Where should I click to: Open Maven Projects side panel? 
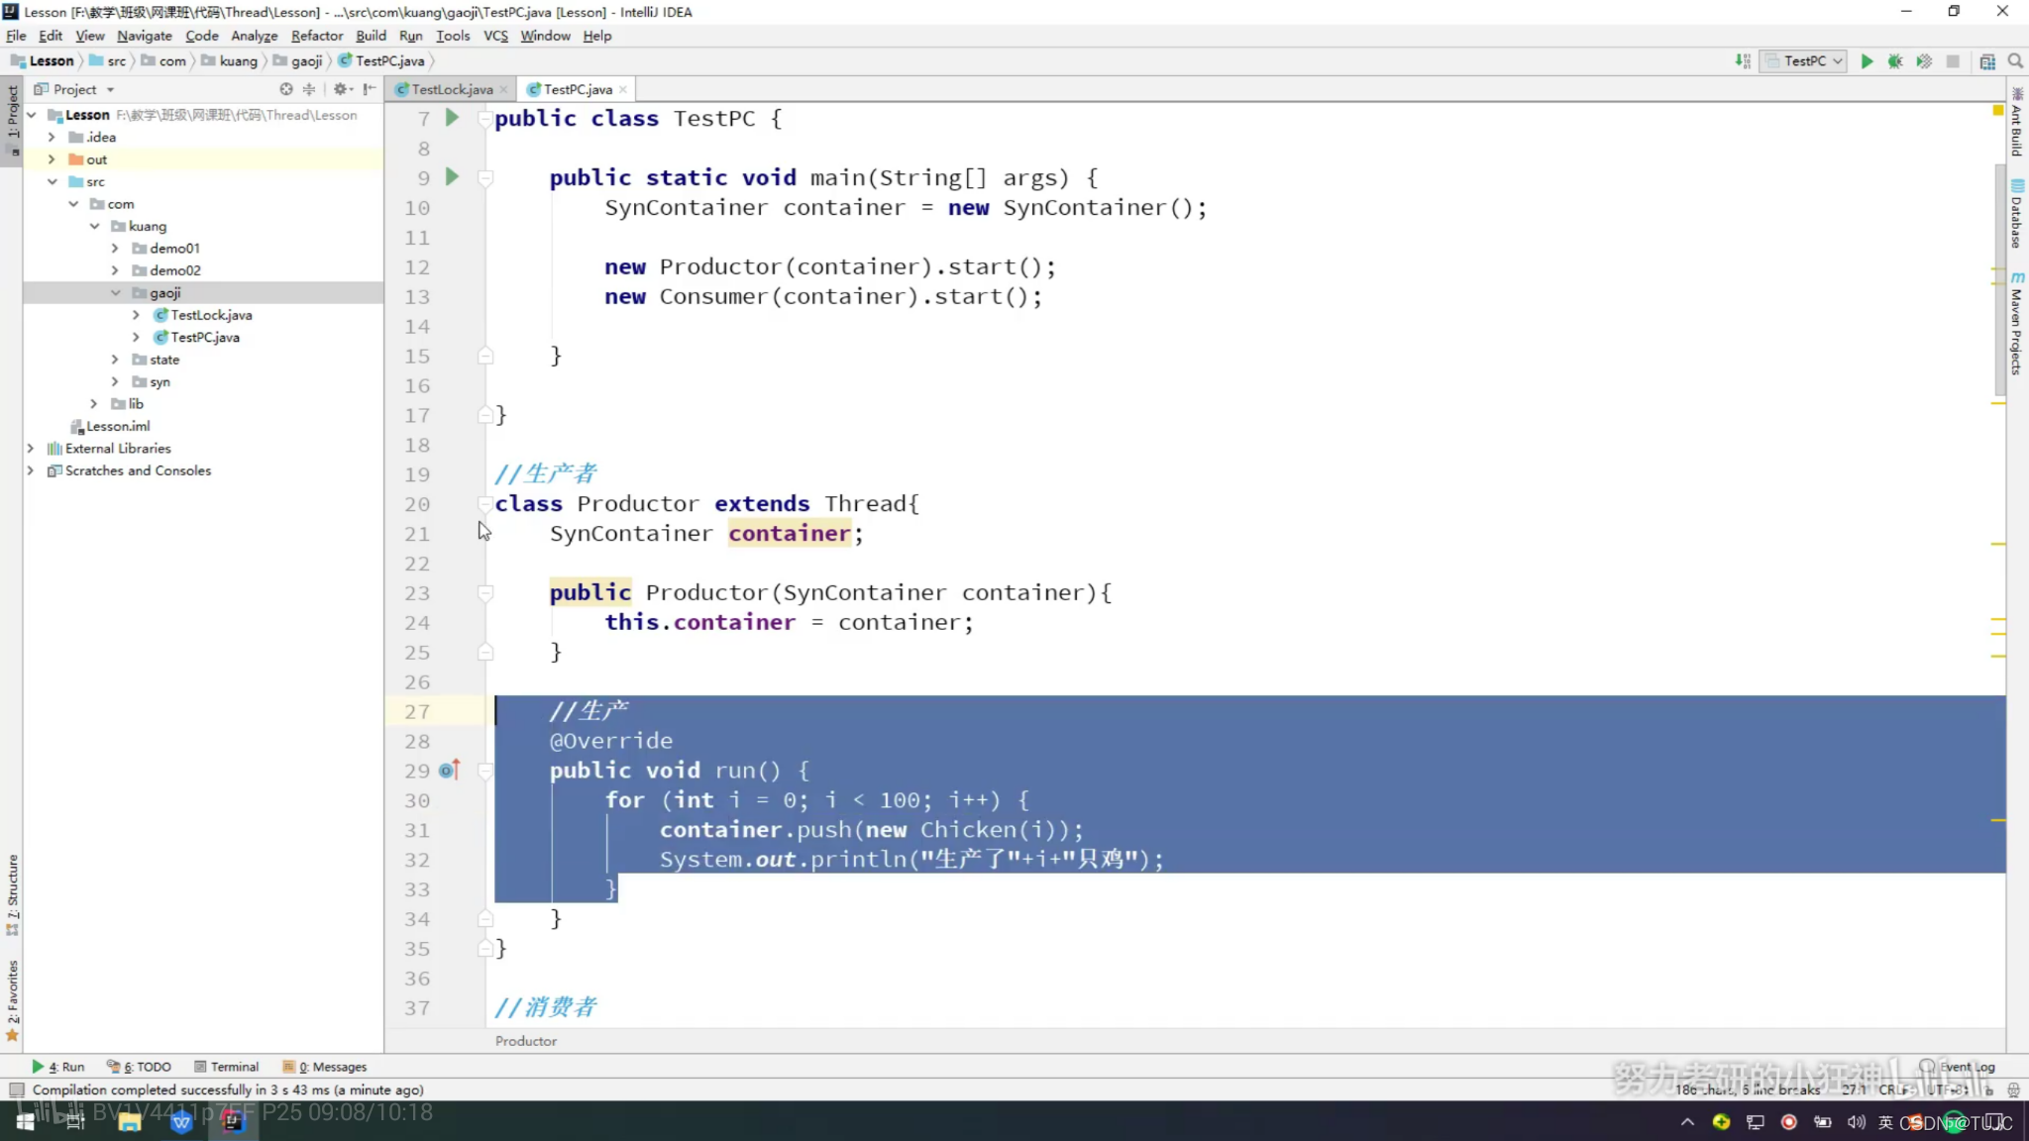[x=2017, y=323]
